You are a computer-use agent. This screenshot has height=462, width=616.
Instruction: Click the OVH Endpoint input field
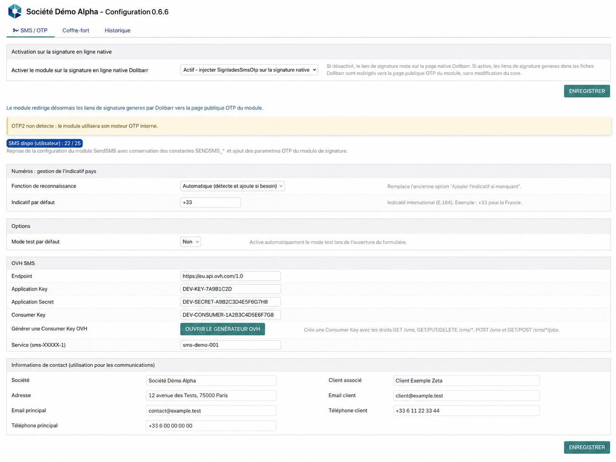(x=231, y=276)
